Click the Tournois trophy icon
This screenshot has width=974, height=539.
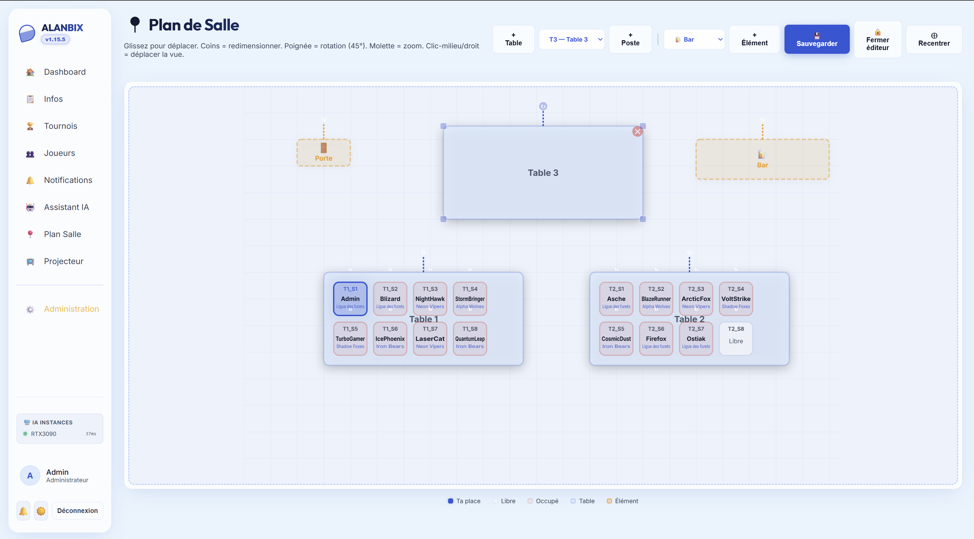point(30,126)
